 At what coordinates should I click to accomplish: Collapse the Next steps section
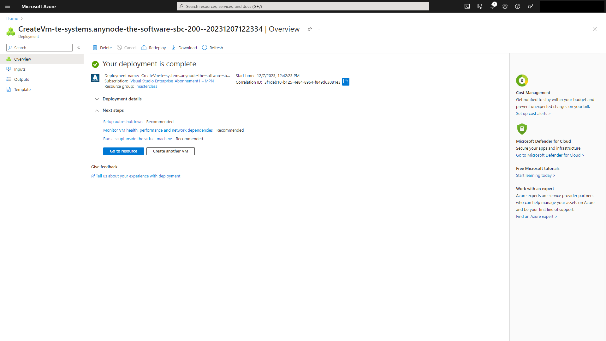coord(110,110)
